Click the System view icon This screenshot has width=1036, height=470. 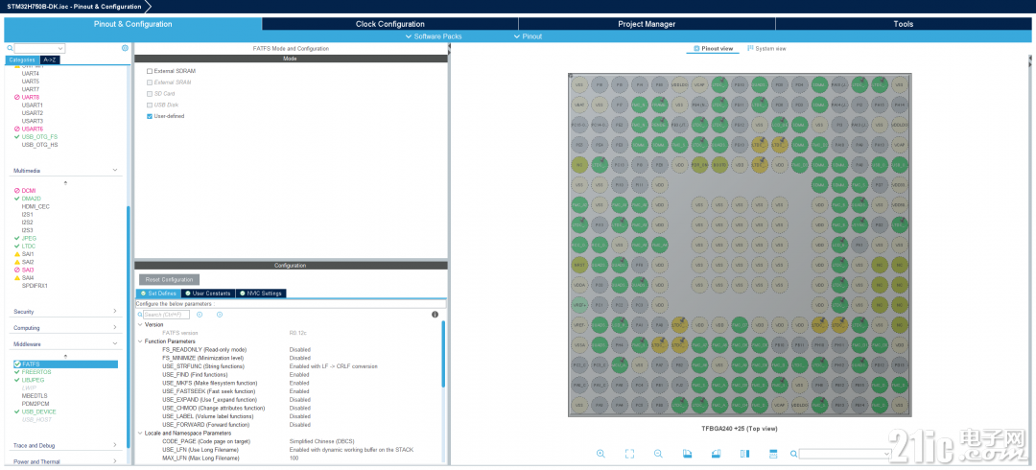750,48
